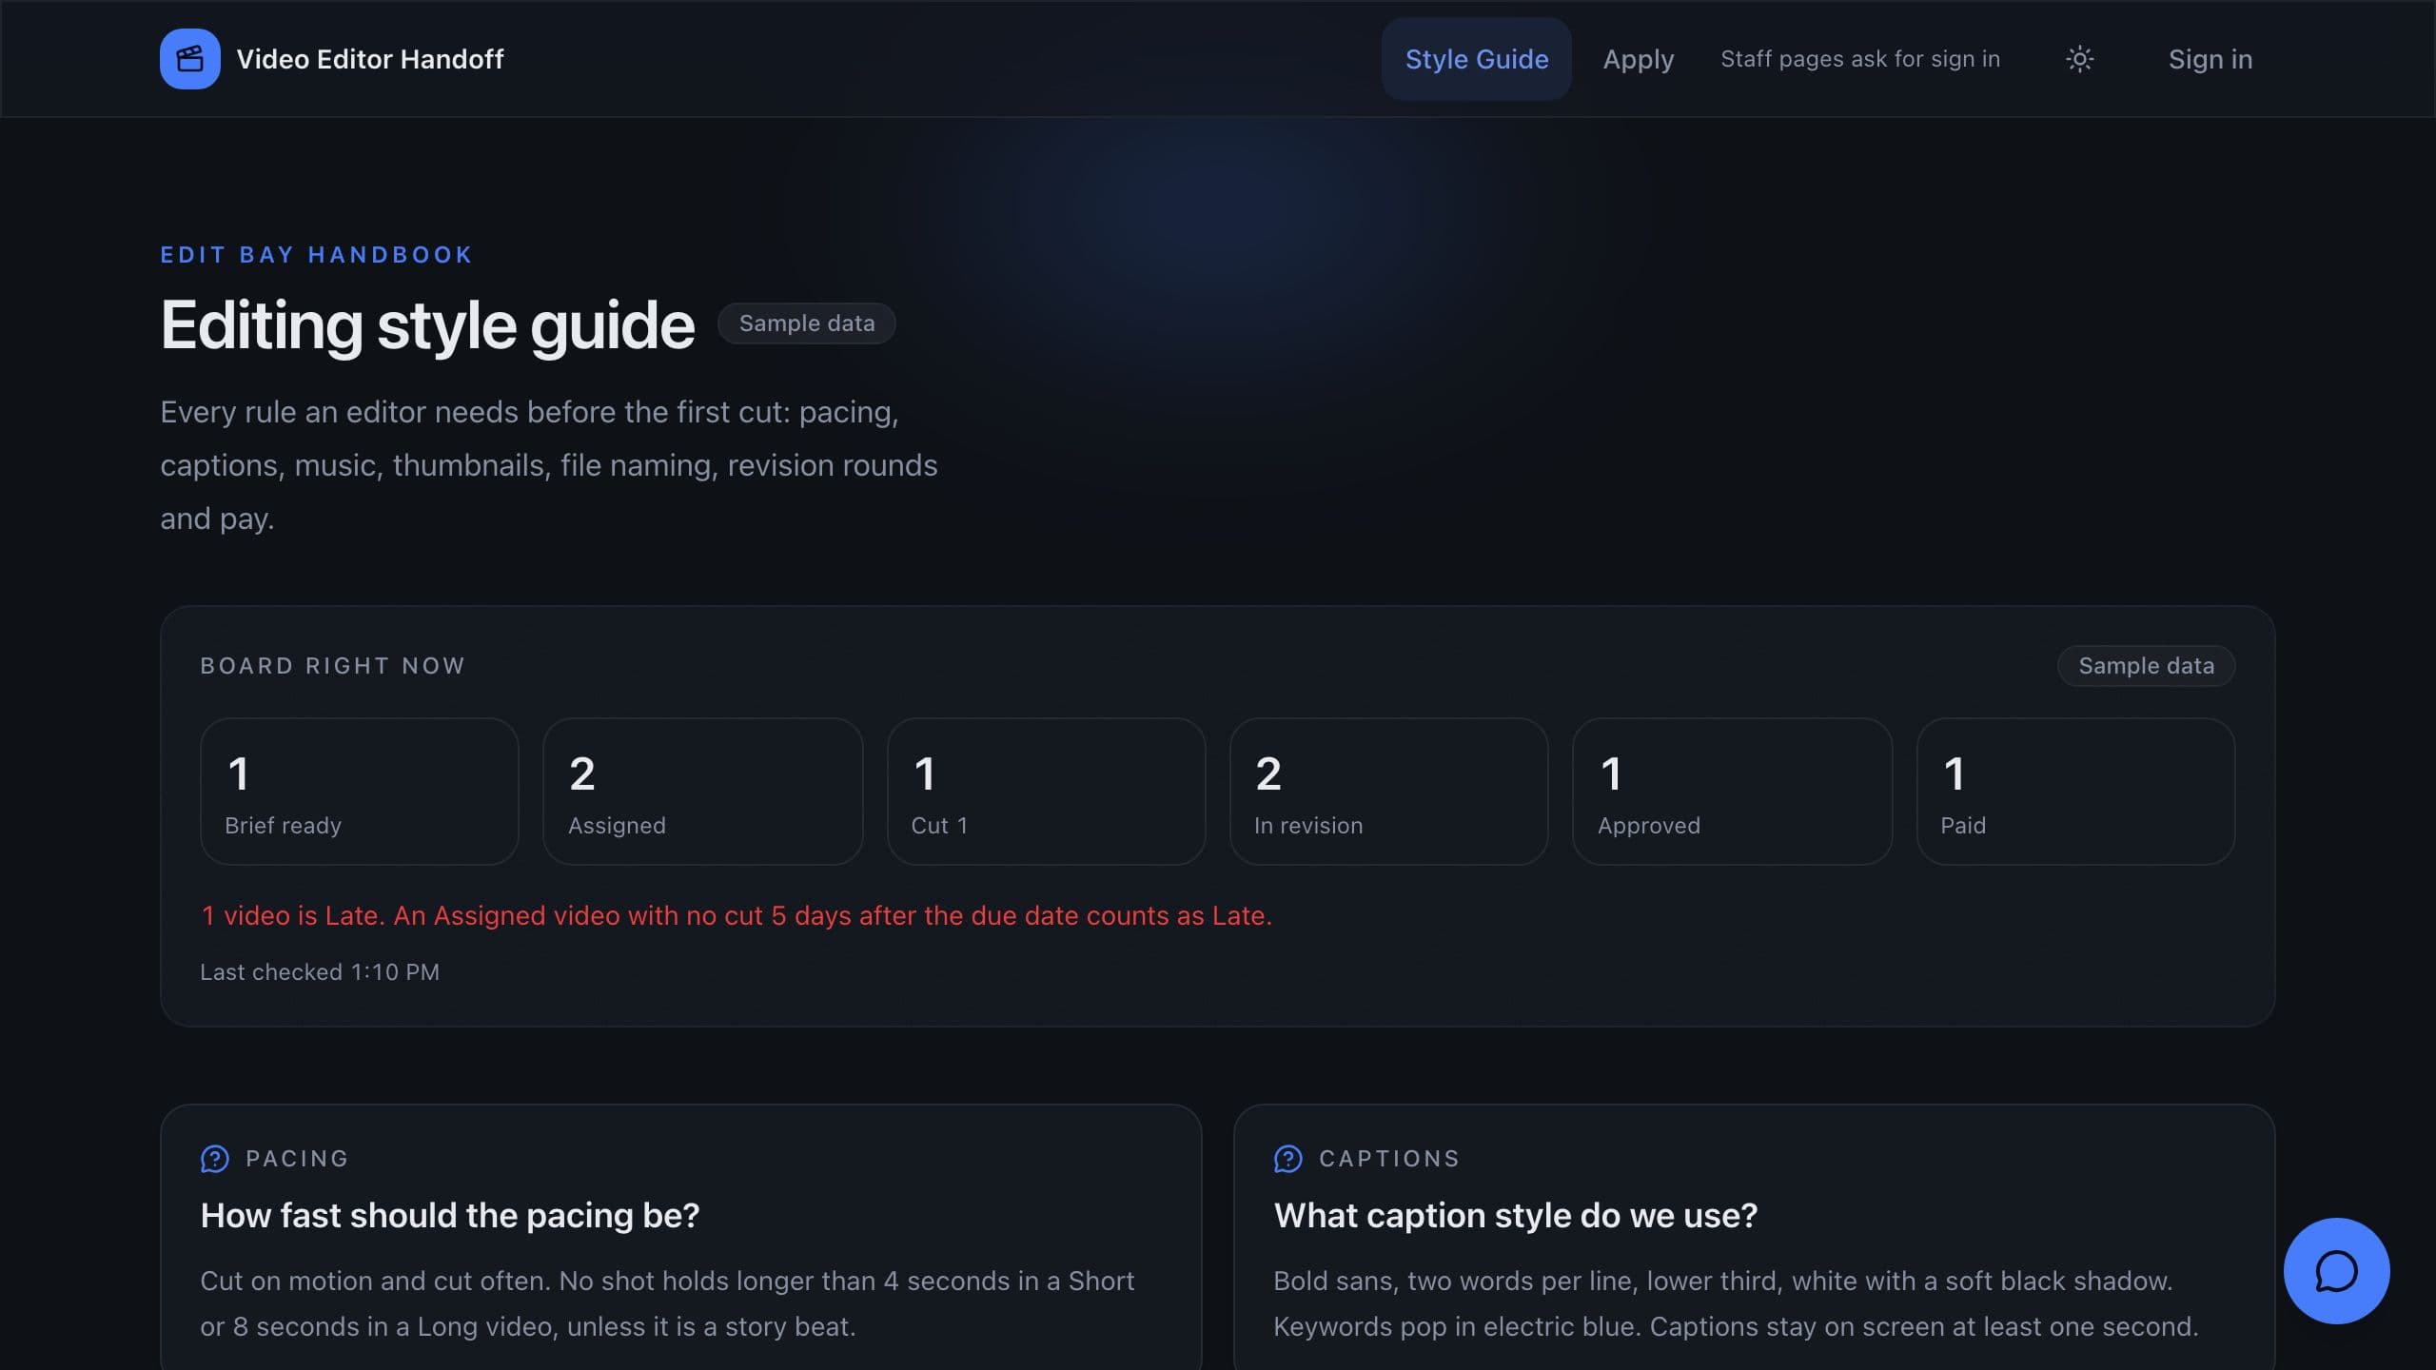Select the Brief ready stat card
This screenshot has width=2436, height=1370.
[x=360, y=792]
